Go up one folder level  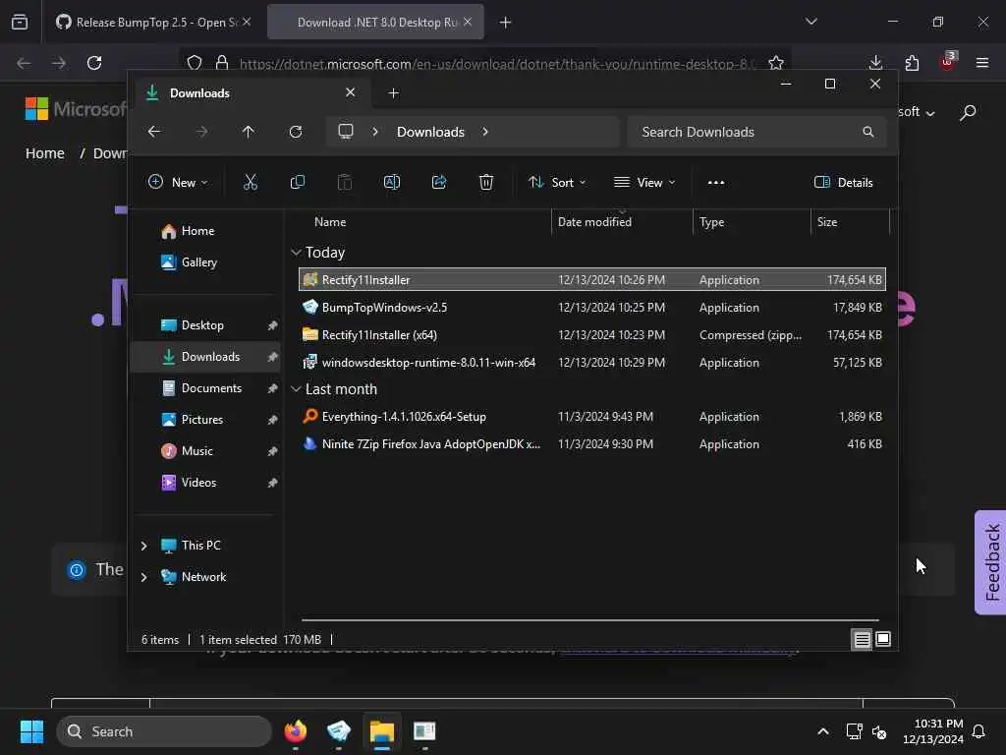[249, 132]
